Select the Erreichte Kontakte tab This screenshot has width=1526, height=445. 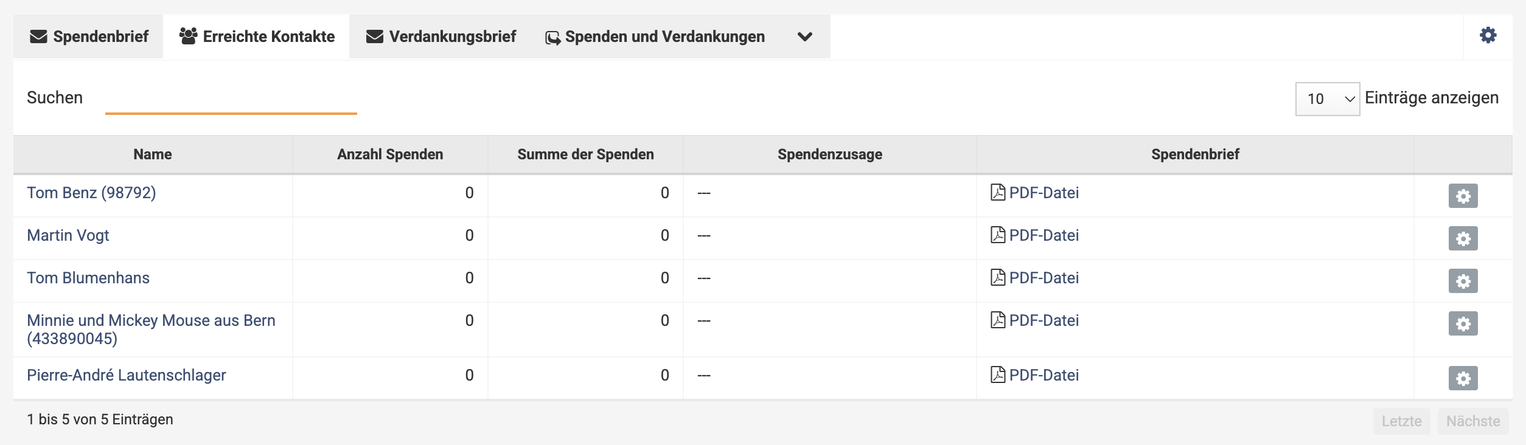[x=257, y=37]
